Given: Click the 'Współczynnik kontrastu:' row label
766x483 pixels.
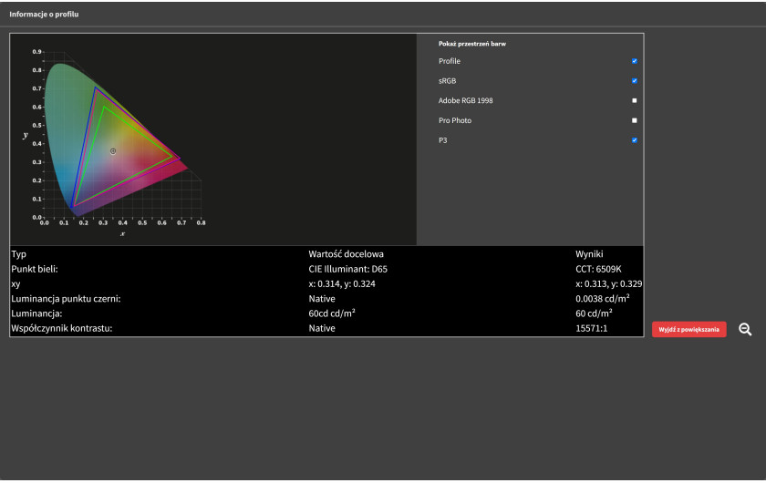Looking at the screenshot, I should pos(62,328).
